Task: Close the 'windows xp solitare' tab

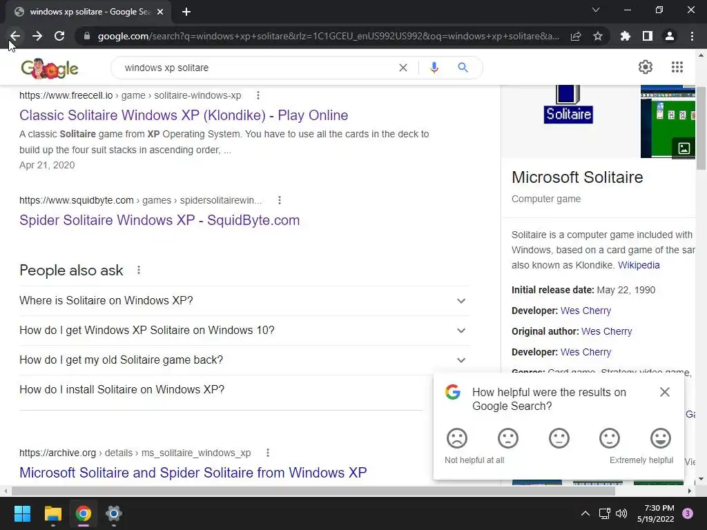Action: click(x=160, y=12)
